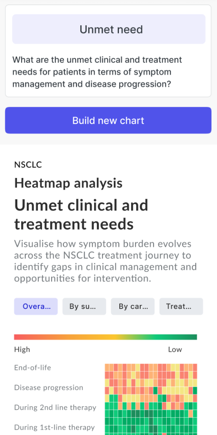Select 'During 2nd line therapy' row label
Image resolution: width=217 pixels, height=435 pixels.
tap(56, 408)
